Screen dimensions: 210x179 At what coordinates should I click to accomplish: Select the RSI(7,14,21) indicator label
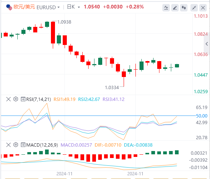point(39,99)
